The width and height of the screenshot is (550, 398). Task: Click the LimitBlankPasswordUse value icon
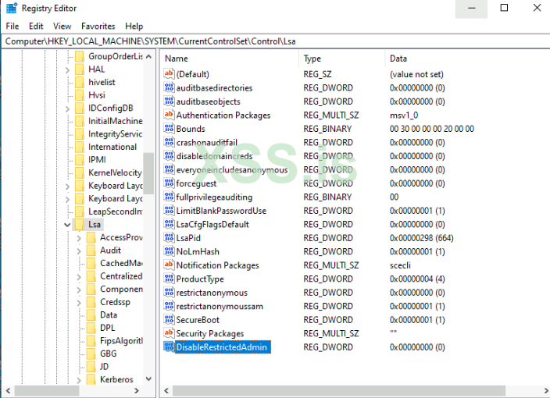[169, 210]
